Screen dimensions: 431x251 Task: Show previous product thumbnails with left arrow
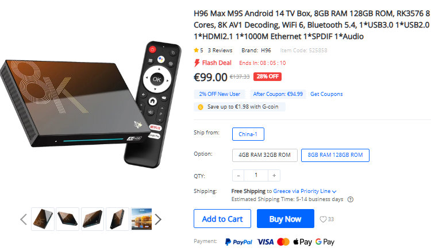click(x=24, y=219)
